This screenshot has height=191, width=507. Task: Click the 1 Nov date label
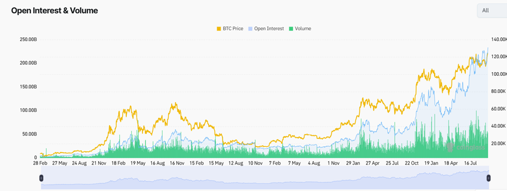[333, 163]
